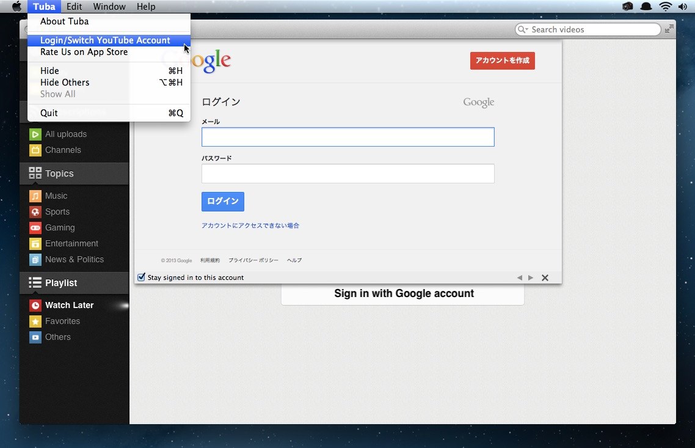Image resolution: width=695 pixels, height=448 pixels.
Task: Click the Gaming topic icon
Action: [x=35, y=227]
